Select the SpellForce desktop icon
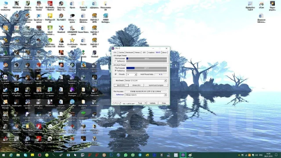 click(83, 79)
